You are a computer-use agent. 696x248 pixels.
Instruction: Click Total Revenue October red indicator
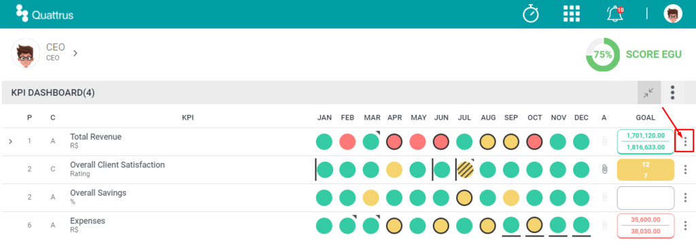tap(534, 141)
